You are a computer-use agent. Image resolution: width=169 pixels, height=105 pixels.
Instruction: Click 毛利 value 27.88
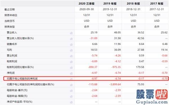click(141, 50)
